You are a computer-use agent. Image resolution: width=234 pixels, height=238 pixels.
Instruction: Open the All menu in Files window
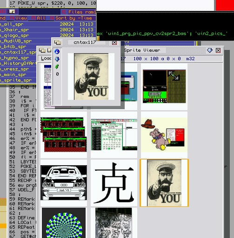[x=41, y=18]
